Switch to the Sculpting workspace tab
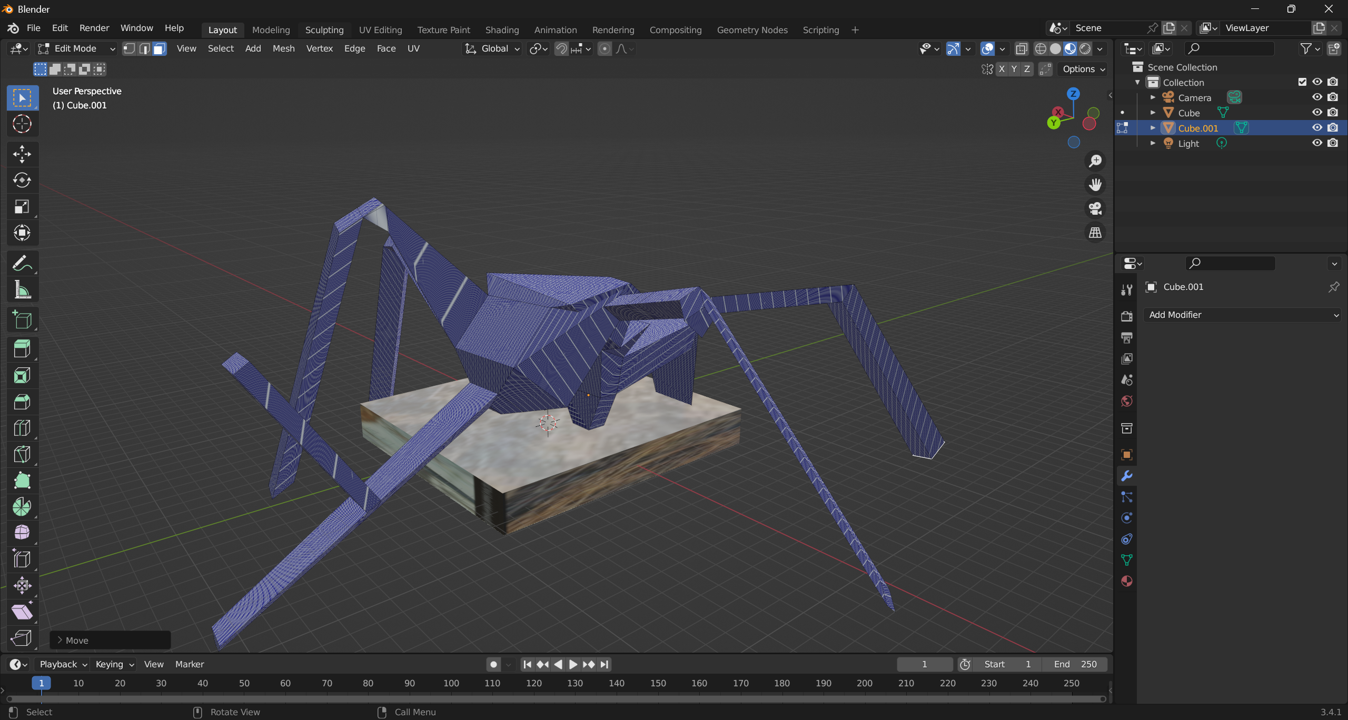This screenshot has height=720, width=1348. (x=324, y=30)
